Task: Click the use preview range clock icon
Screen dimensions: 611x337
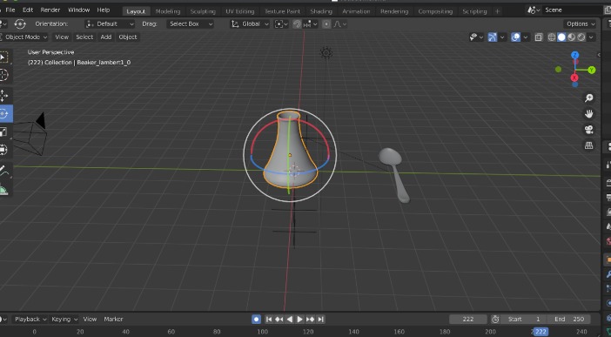Action: [495, 319]
